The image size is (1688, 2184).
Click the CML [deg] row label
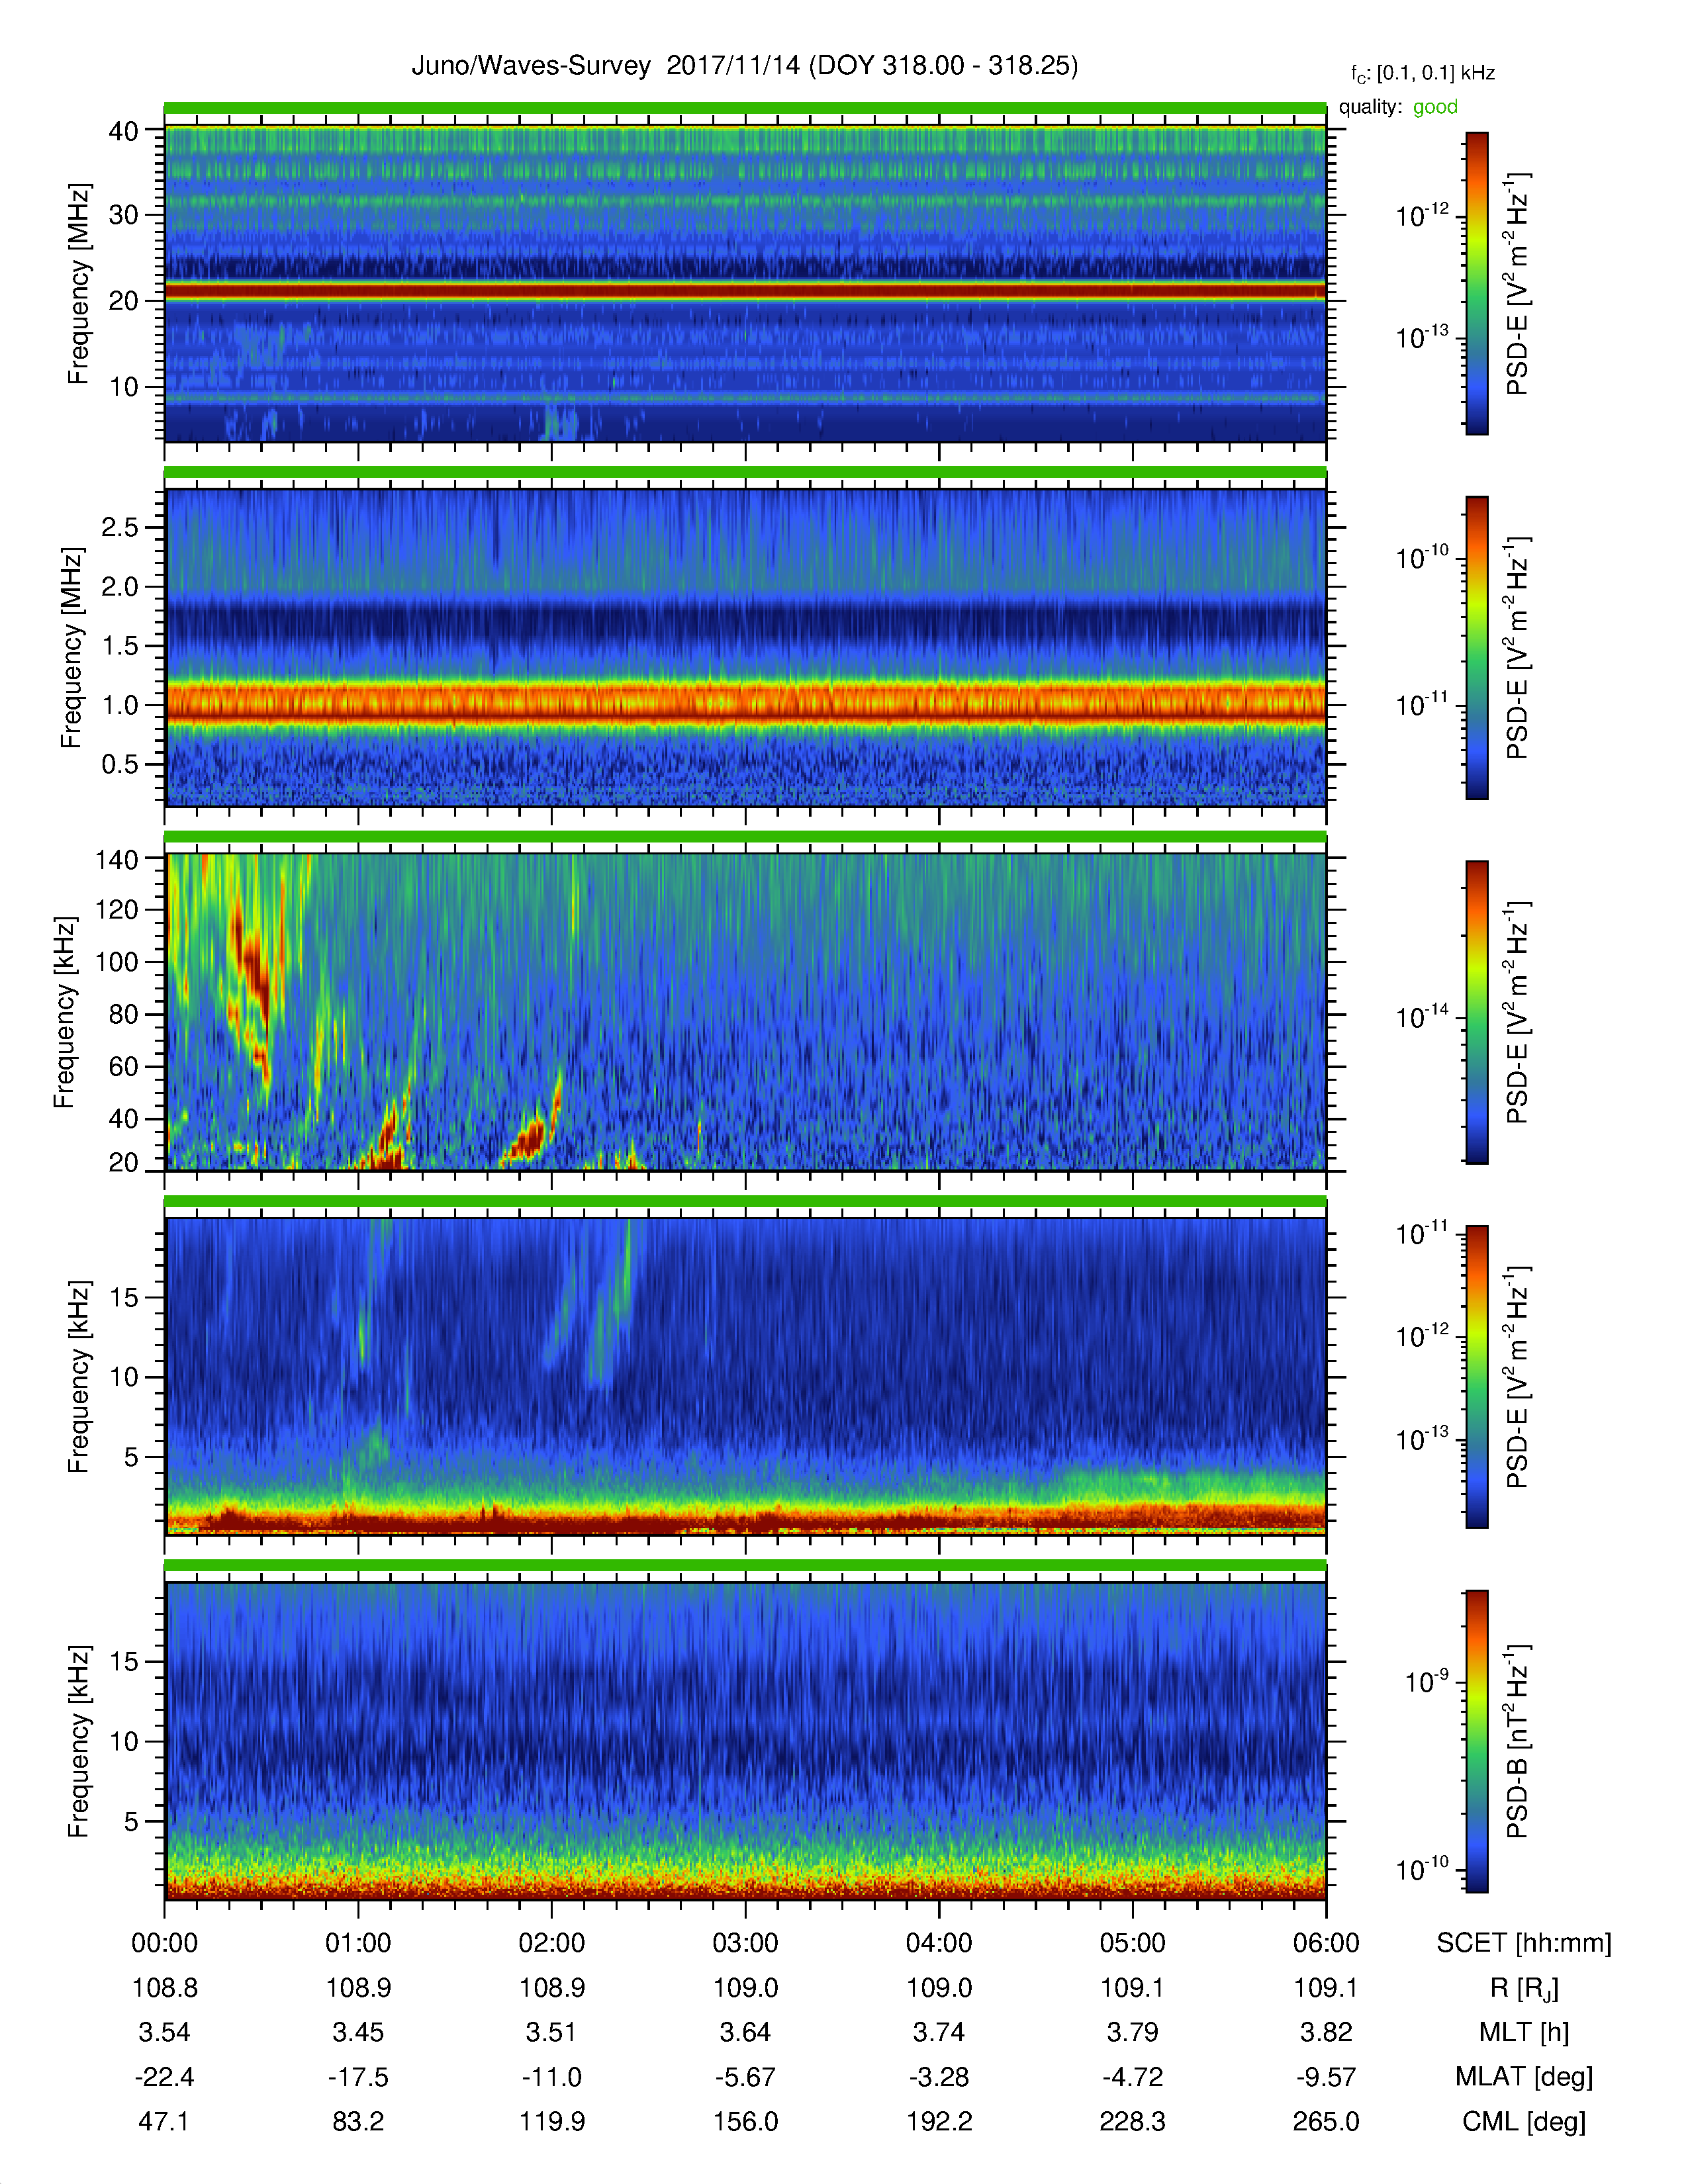[x=1523, y=2122]
